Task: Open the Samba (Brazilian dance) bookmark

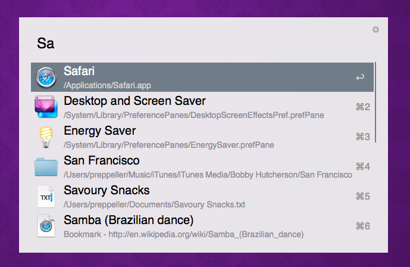Action: [129, 221]
